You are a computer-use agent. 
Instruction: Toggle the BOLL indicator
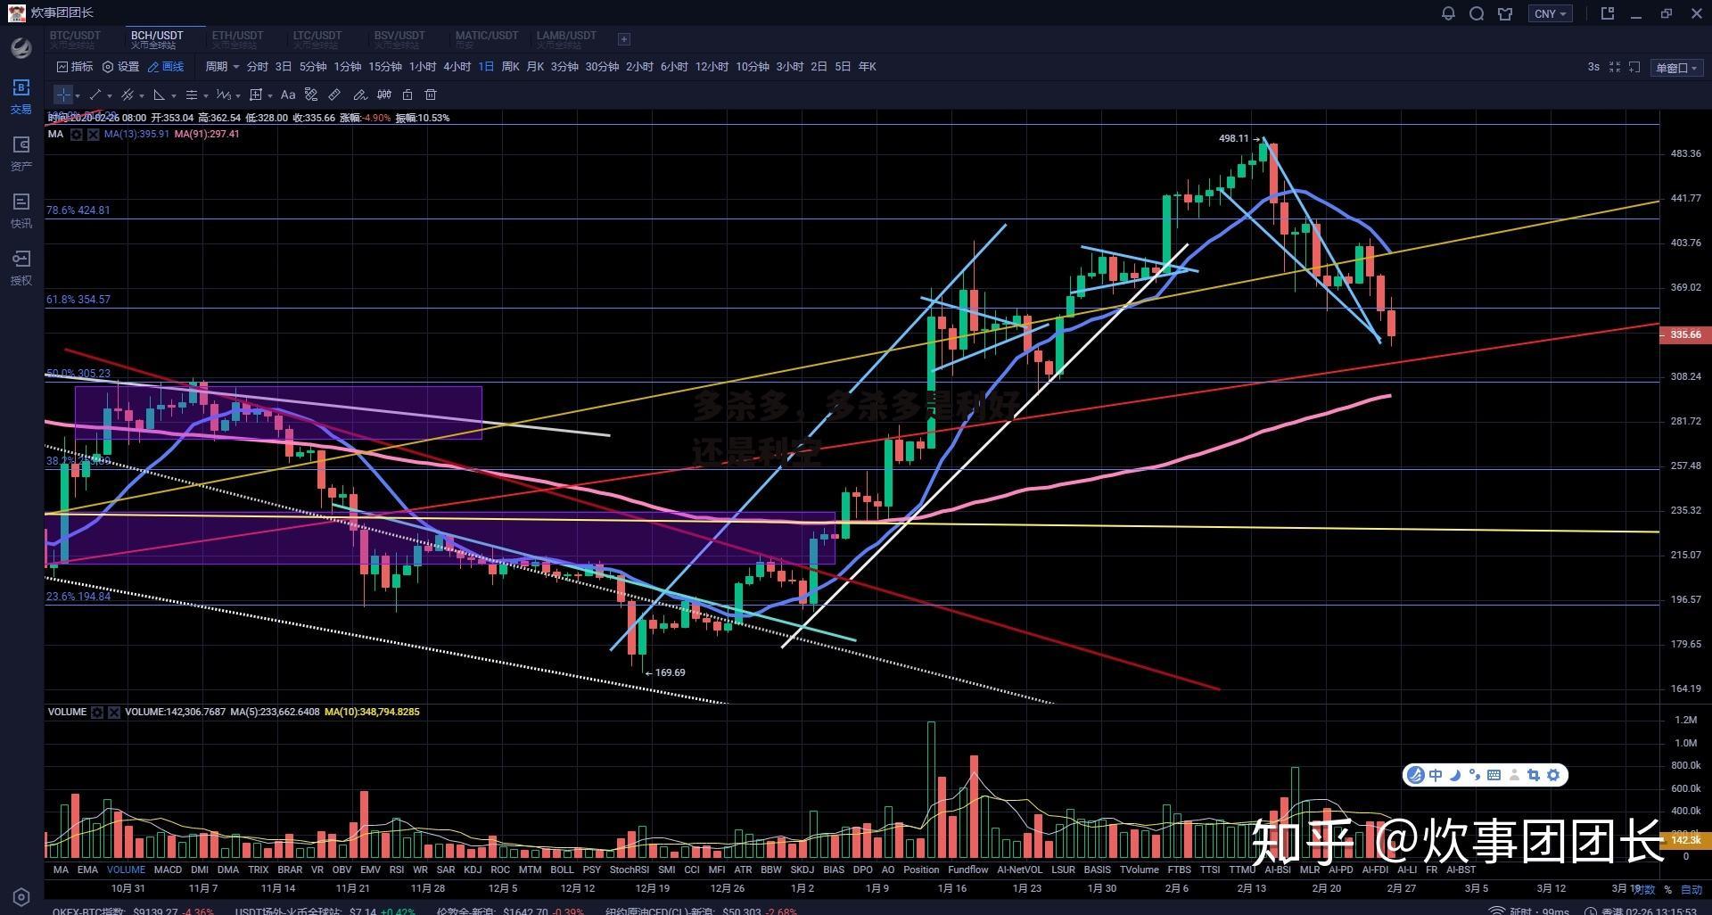[x=562, y=870]
